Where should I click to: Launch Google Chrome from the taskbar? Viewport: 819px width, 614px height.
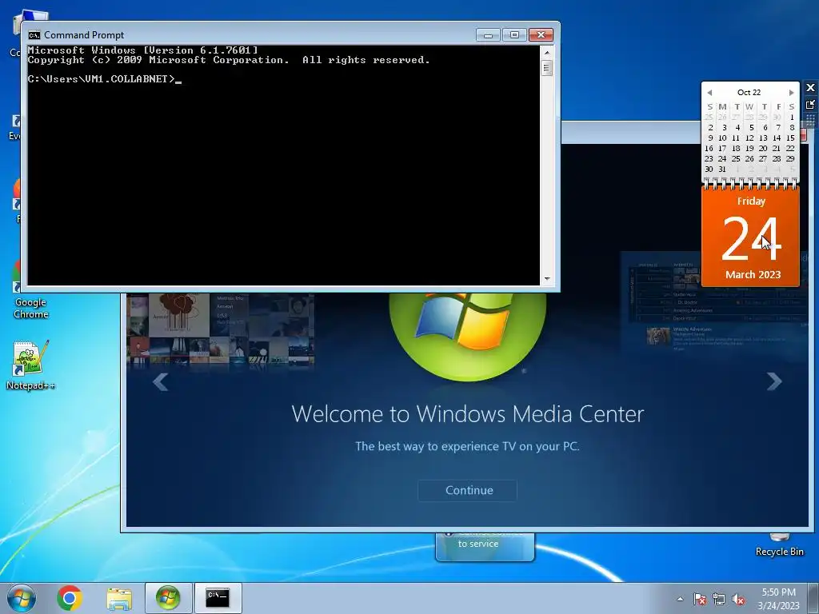tap(70, 598)
